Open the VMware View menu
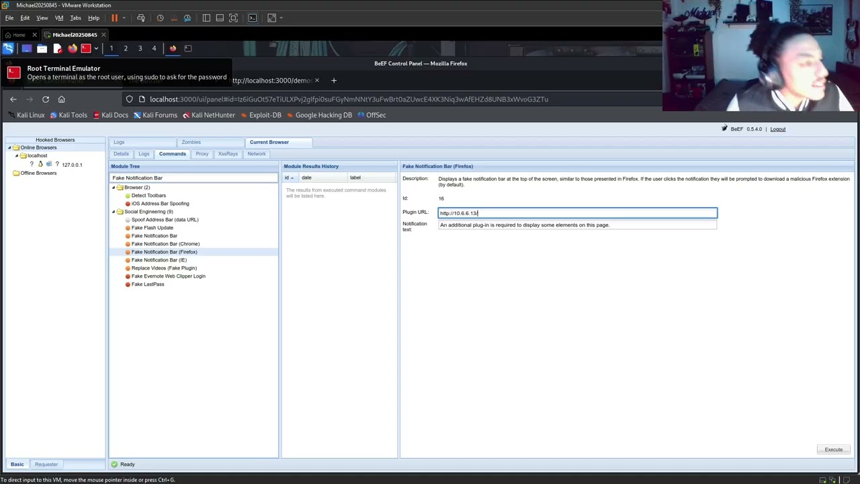This screenshot has width=860, height=484. click(x=42, y=18)
